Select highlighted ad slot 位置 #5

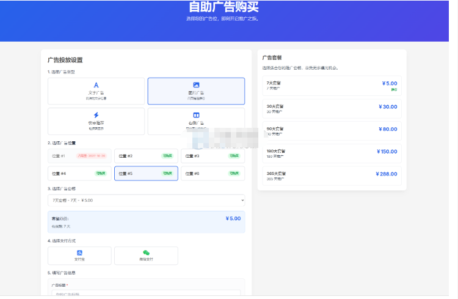pyautogui.click(x=146, y=174)
